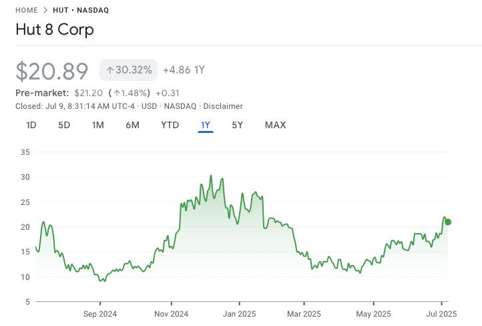
Task: Click the +4.86 1Y change text
Action: pos(184,70)
